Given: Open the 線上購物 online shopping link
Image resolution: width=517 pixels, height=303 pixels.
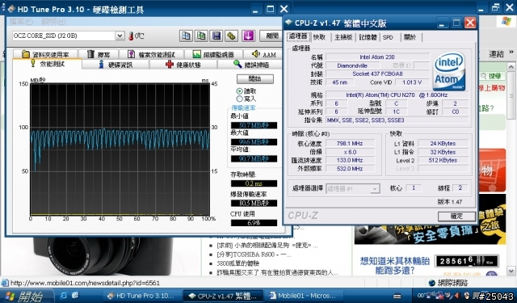Looking at the screenshot, I should click(x=492, y=88).
